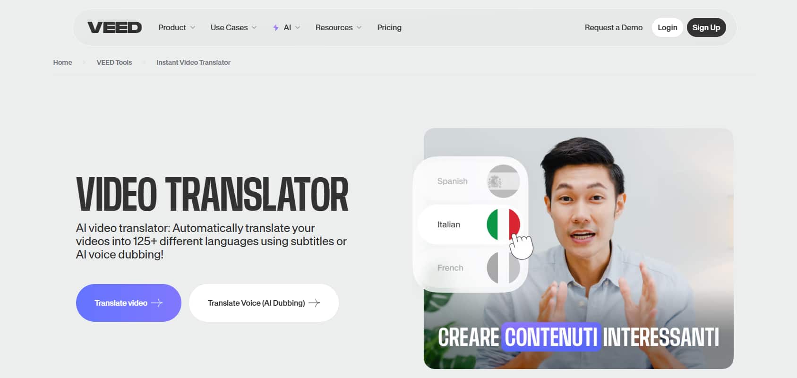797x378 pixels.
Task: Click the Login button
Action: (x=667, y=27)
